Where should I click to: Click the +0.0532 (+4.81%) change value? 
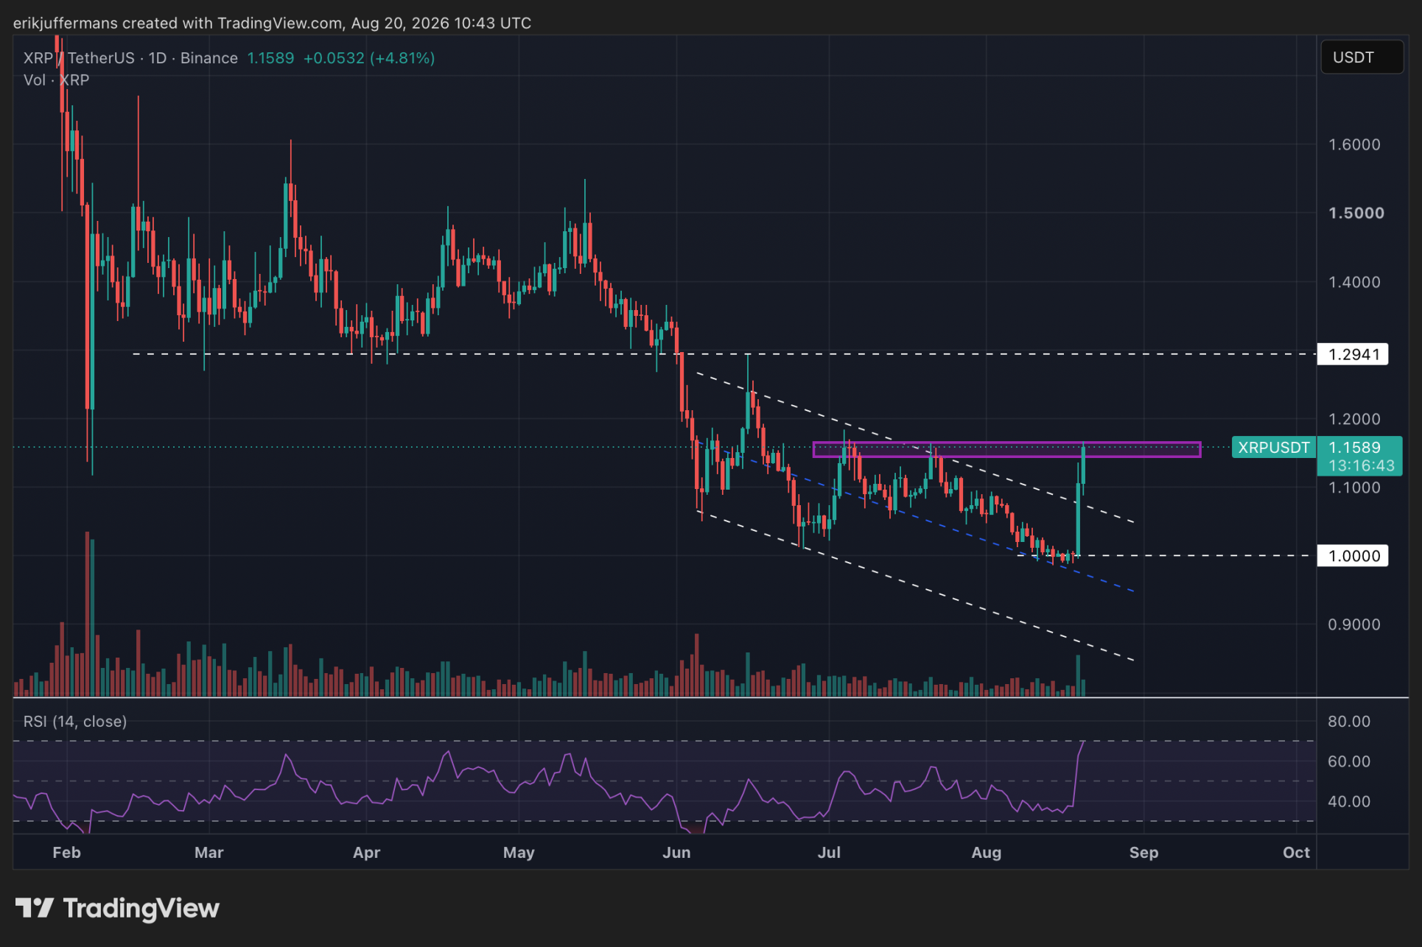click(x=369, y=58)
